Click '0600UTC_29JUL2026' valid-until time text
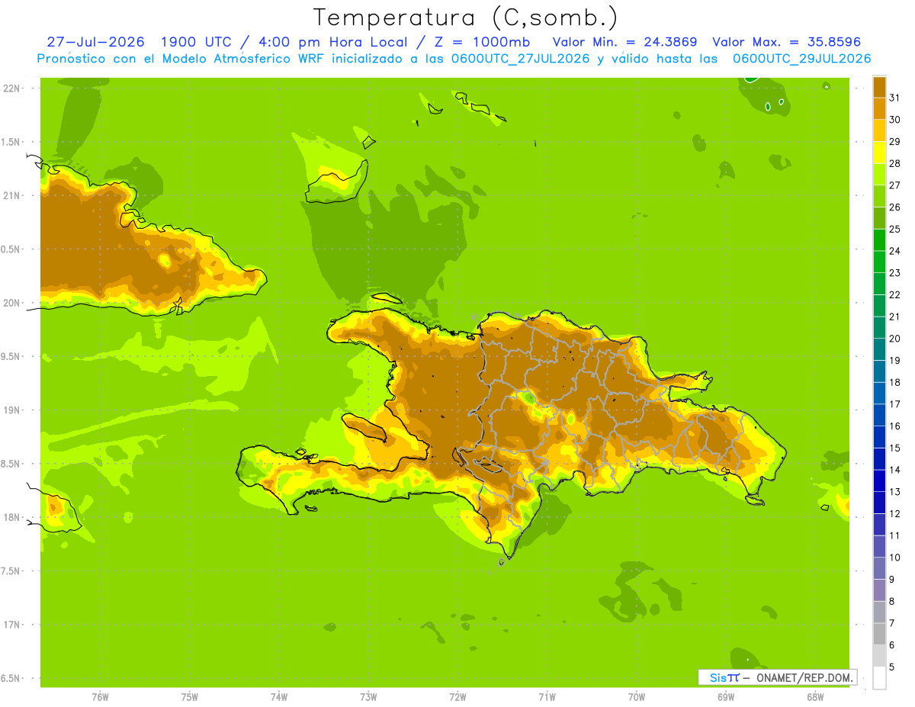The width and height of the screenshot is (915, 707). pos(801,59)
